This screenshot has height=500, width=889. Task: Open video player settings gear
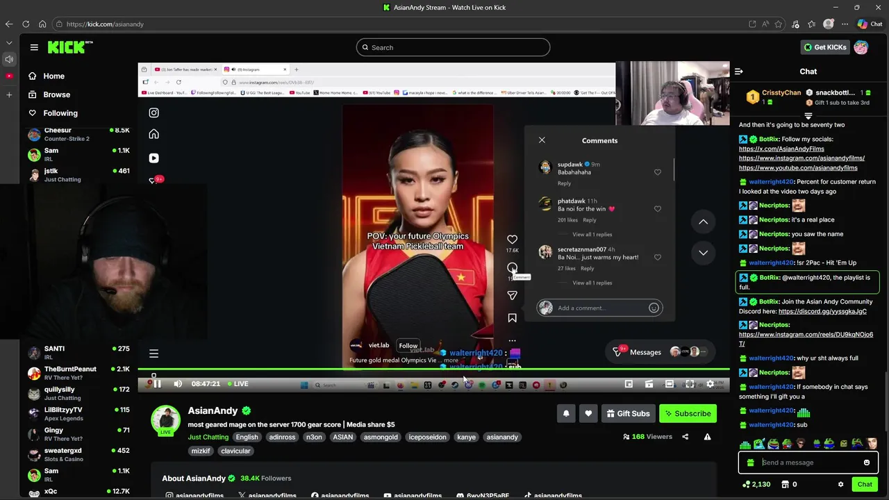710,383
